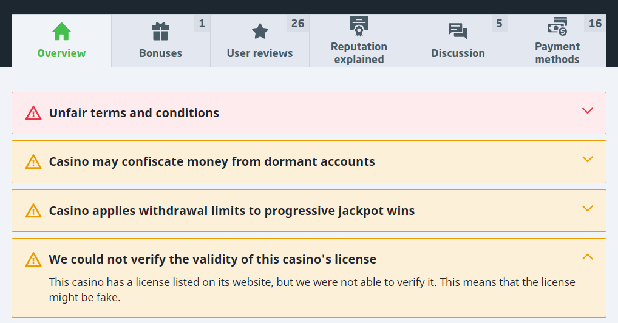The width and height of the screenshot is (618, 323).
Task: Click warning icon beside license validity notice
Action: click(33, 259)
